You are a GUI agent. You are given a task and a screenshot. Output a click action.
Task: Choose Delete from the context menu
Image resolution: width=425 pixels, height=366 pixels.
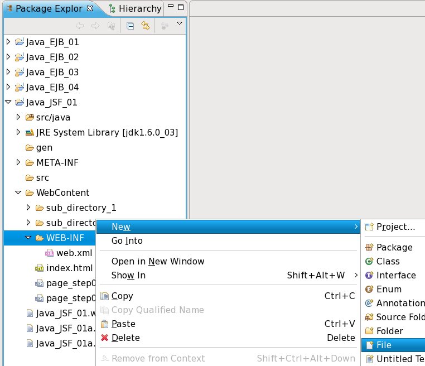[125, 338]
